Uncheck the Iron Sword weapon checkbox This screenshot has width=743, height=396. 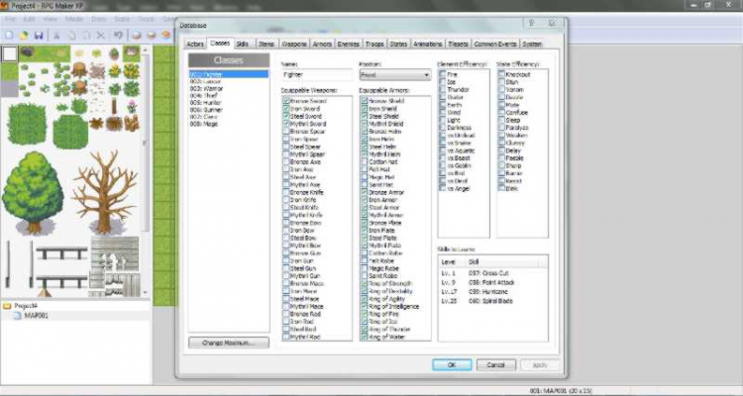285,109
